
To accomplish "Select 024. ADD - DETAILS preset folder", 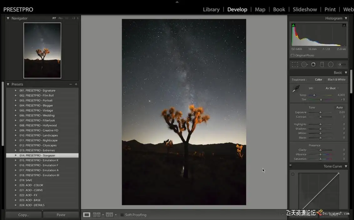I will (42, 205).
